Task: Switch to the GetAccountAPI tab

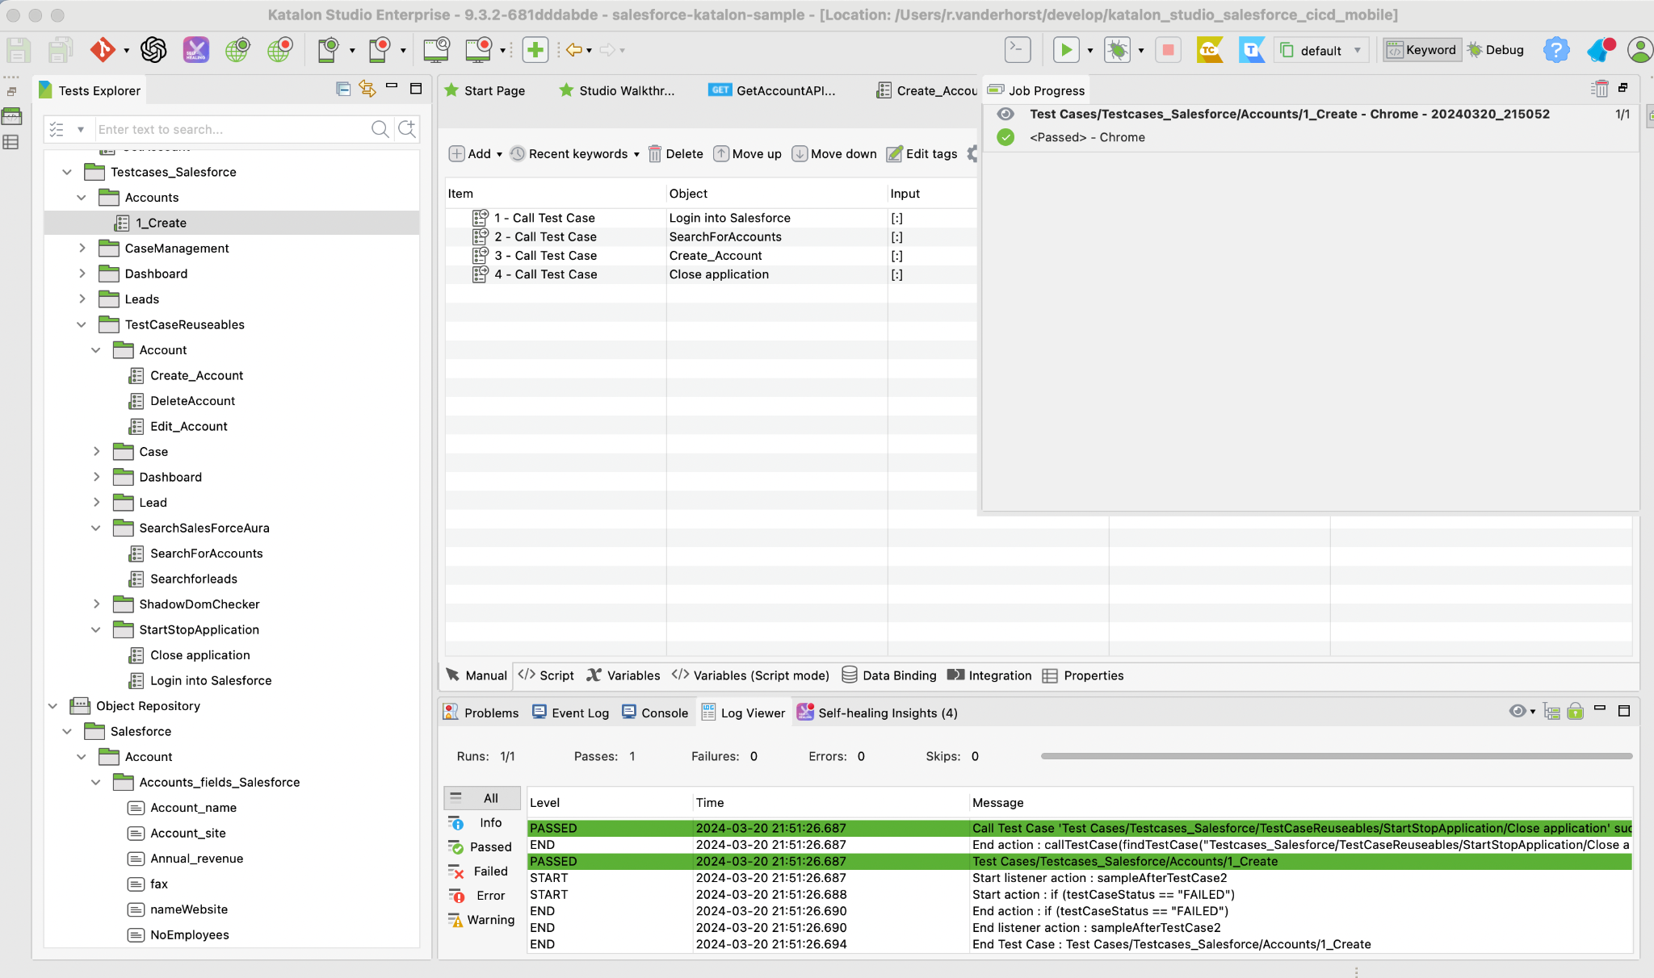Action: tap(772, 90)
